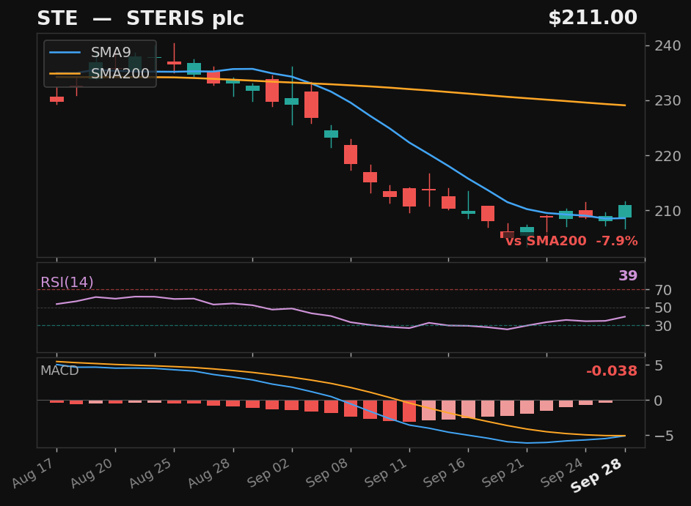Click the RSI value 39
Viewport: 691px width, 506px height.
click(628, 276)
